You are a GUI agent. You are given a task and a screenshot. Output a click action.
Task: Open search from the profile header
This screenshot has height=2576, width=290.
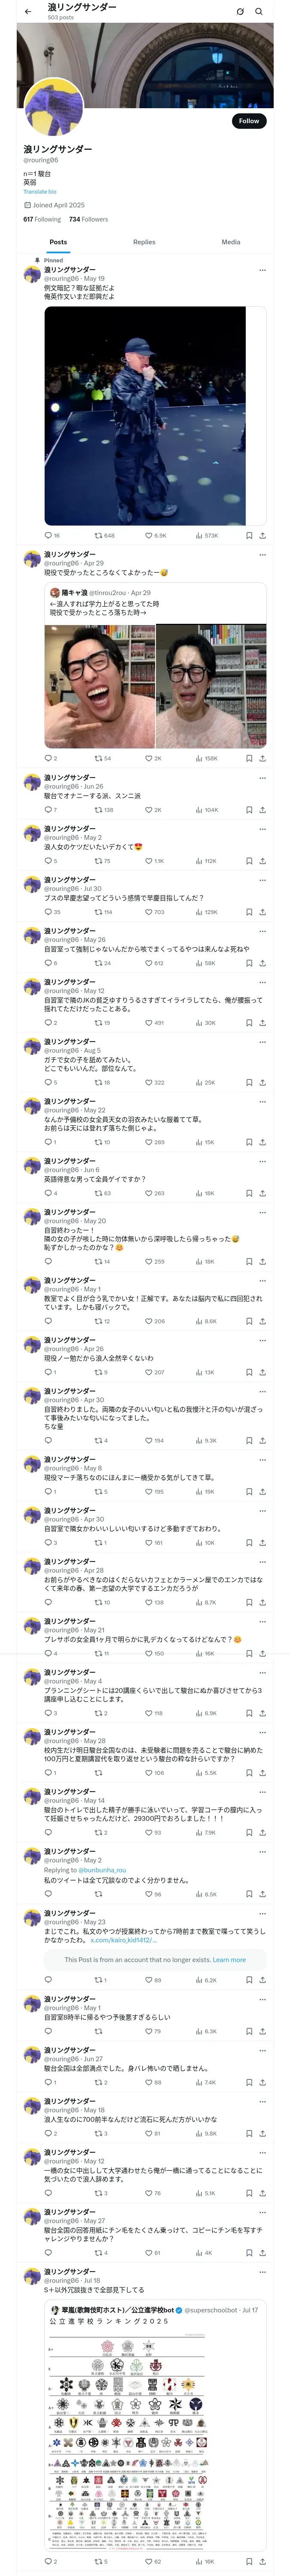pos(259,12)
